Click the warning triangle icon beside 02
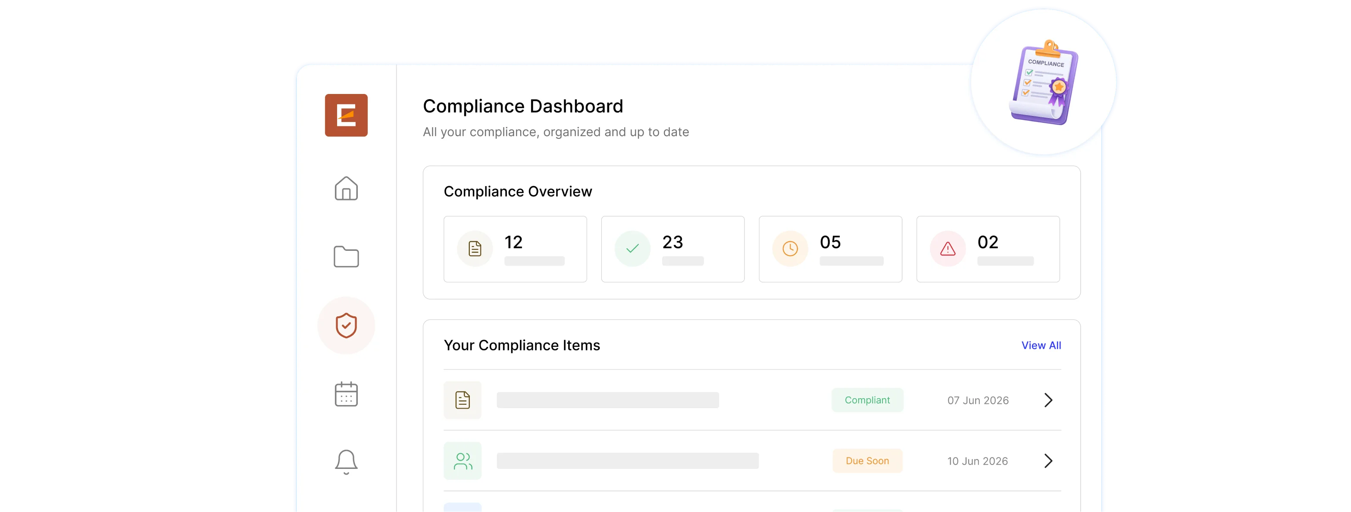The width and height of the screenshot is (1351, 512). click(x=948, y=249)
